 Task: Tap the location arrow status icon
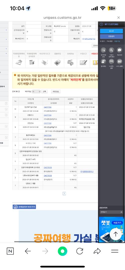(x=28, y=8)
